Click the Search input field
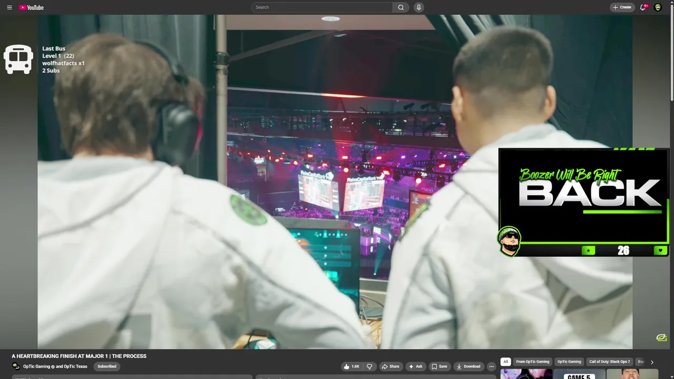674x379 pixels. pos(322,7)
